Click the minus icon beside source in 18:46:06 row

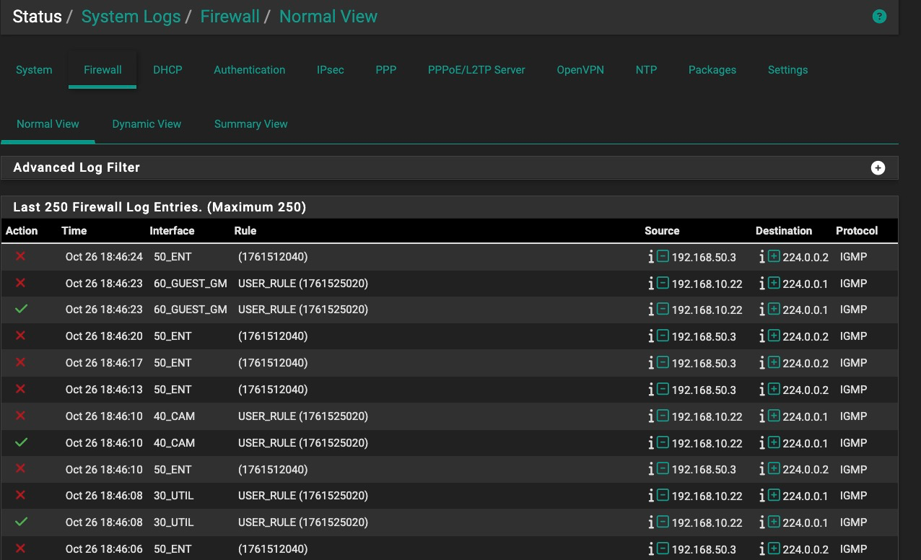click(663, 549)
